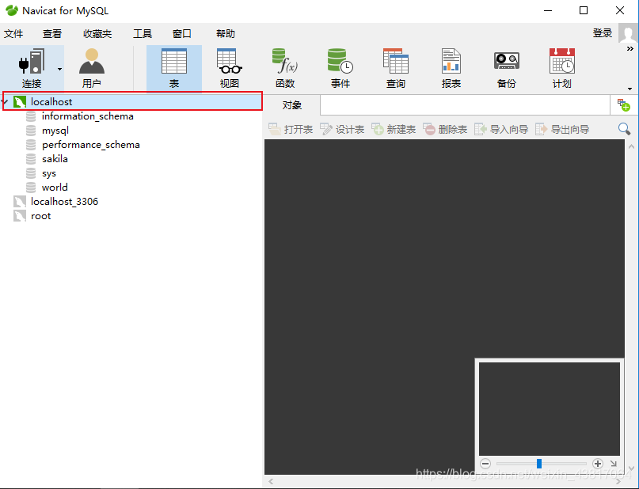Select the sys database
639x489 pixels.
pyautogui.click(x=49, y=173)
